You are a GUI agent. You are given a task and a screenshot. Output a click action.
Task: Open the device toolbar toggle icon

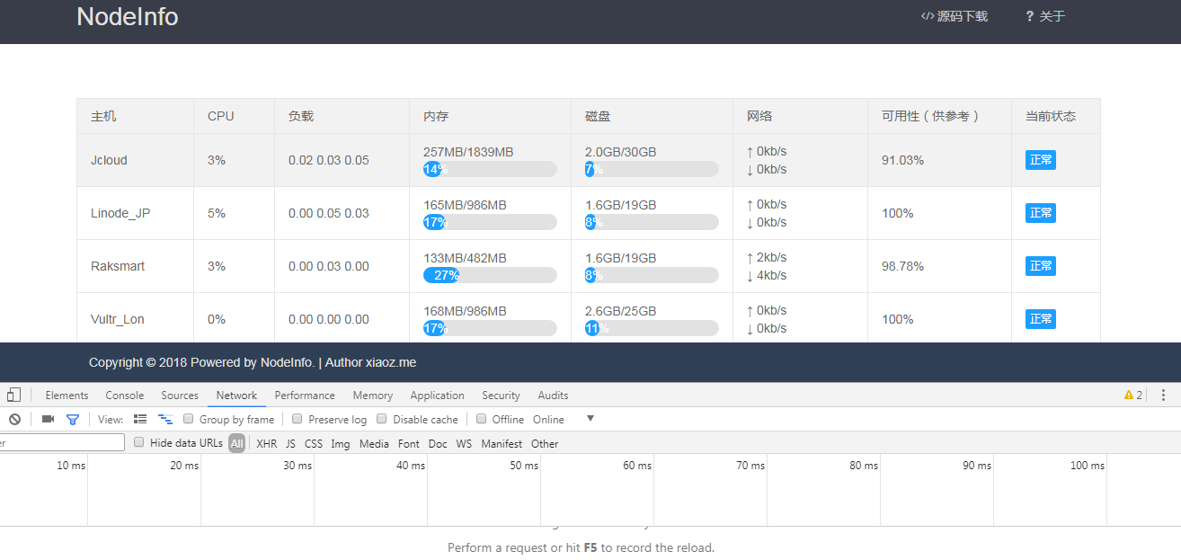click(x=13, y=395)
